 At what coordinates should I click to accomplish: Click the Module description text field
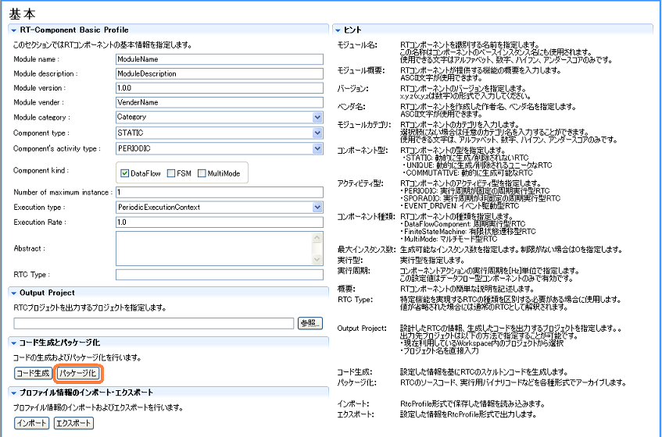219,74
